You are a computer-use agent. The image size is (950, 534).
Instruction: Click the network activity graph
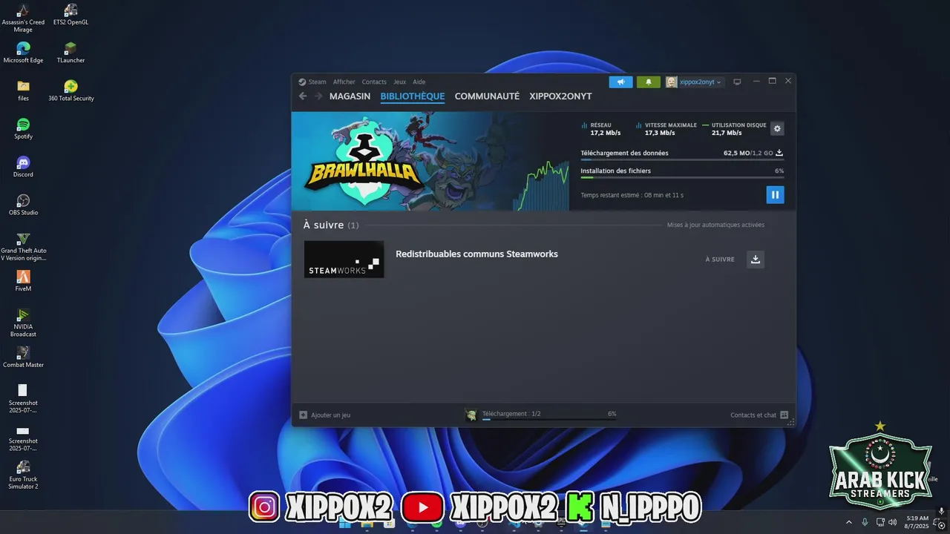click(543, 185)
